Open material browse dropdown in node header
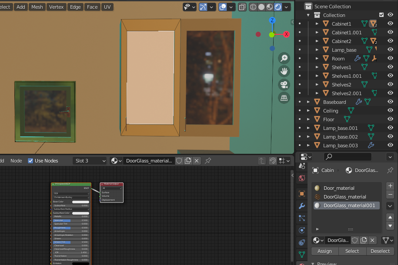 (116, 161)
